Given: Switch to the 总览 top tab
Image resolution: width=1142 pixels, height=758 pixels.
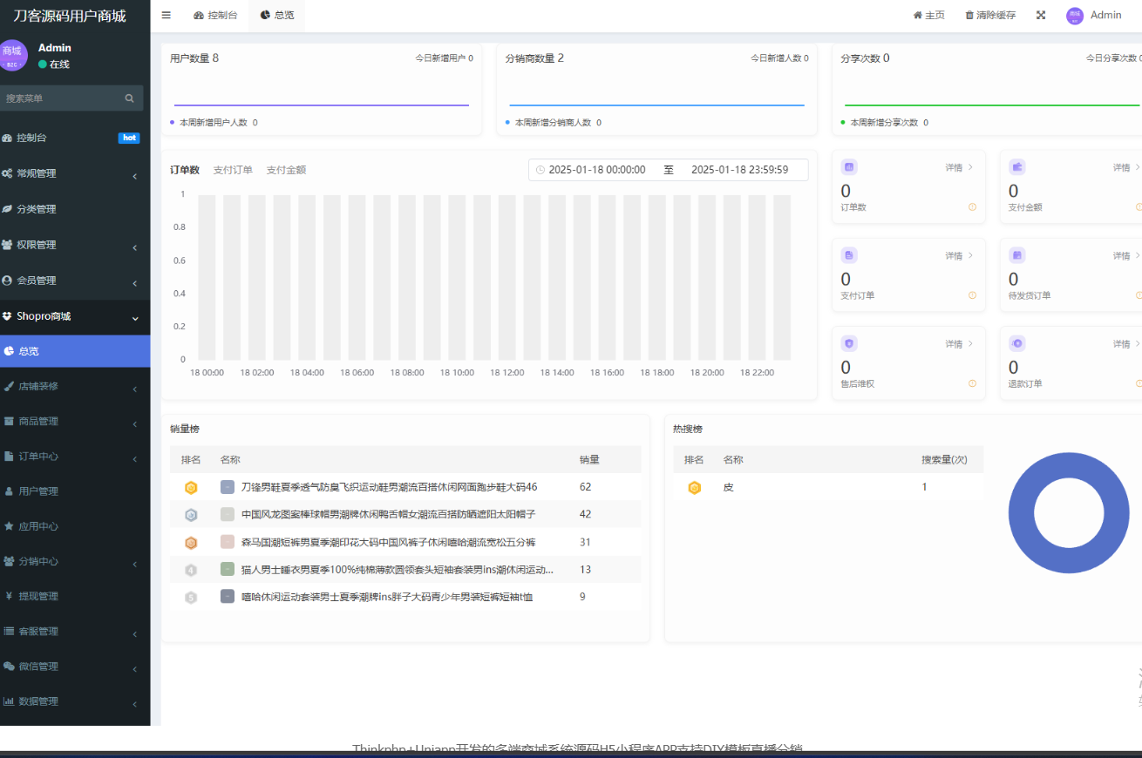Looking at the screenshot, I should 277,15.
